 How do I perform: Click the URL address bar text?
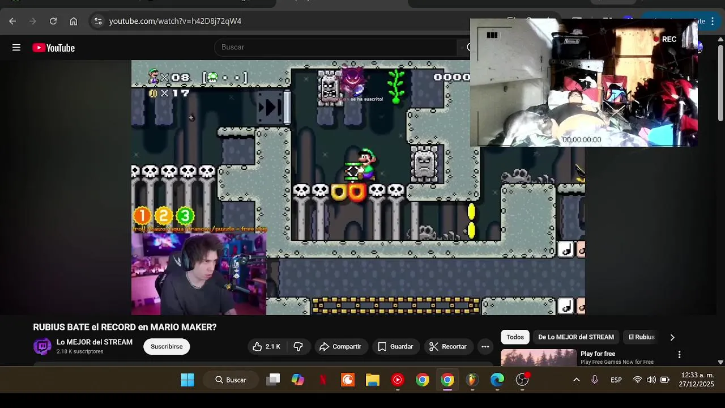[175, 21]
